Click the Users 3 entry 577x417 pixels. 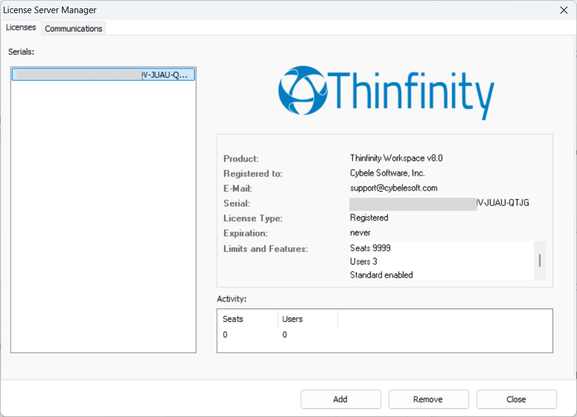coord(364,262)
